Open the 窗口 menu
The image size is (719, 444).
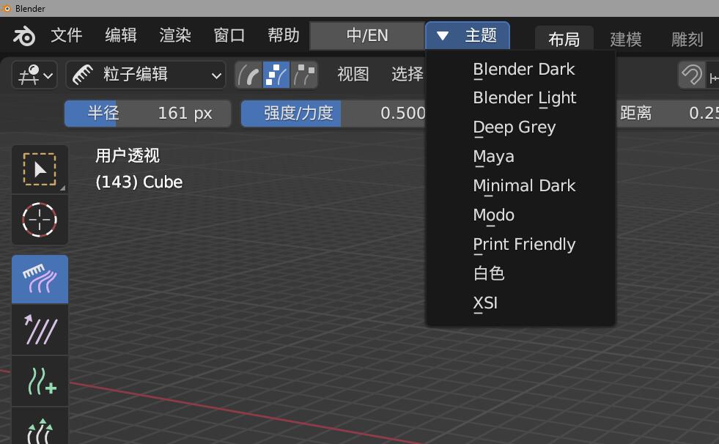point(229,35)
